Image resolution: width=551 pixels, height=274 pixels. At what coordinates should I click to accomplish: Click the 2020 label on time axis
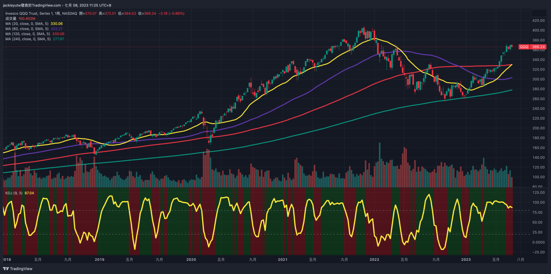[191, 260]
